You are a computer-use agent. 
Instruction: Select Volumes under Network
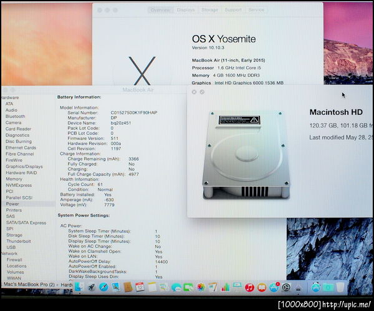pos(15,272)
